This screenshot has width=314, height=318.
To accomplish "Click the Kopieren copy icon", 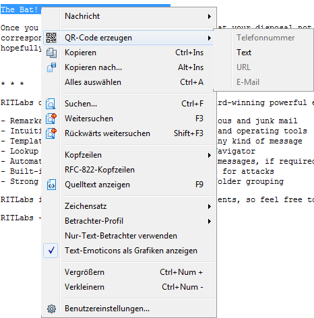I will [51, 53].
